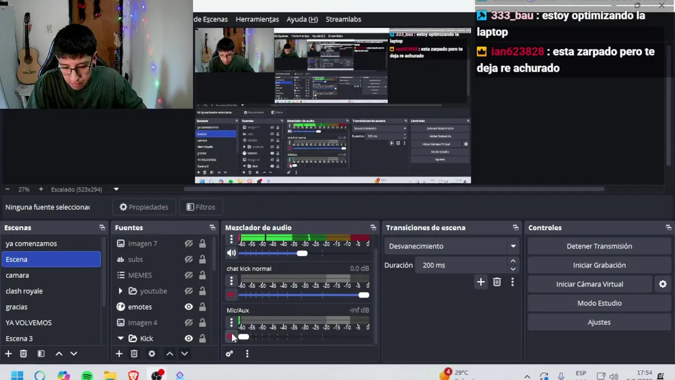Hide the emotes source
The image size is (675, 380).
[x=189, y=307]
